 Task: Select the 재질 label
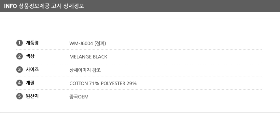[x=30, y=83]
